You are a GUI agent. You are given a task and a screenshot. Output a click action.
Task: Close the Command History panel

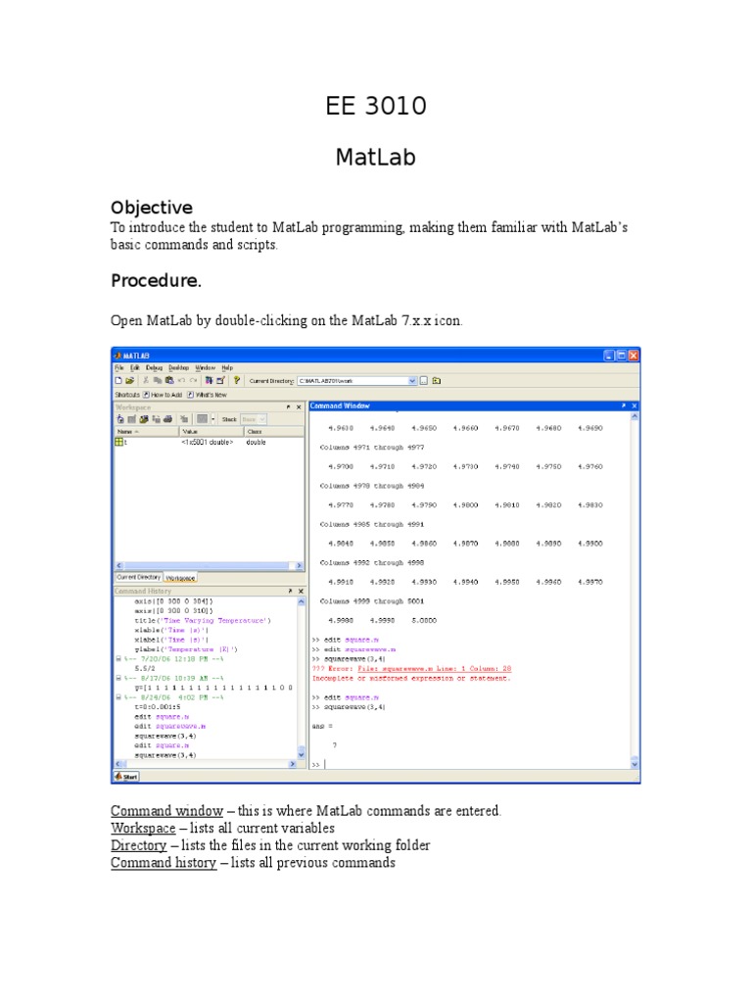tap(301, 591)
